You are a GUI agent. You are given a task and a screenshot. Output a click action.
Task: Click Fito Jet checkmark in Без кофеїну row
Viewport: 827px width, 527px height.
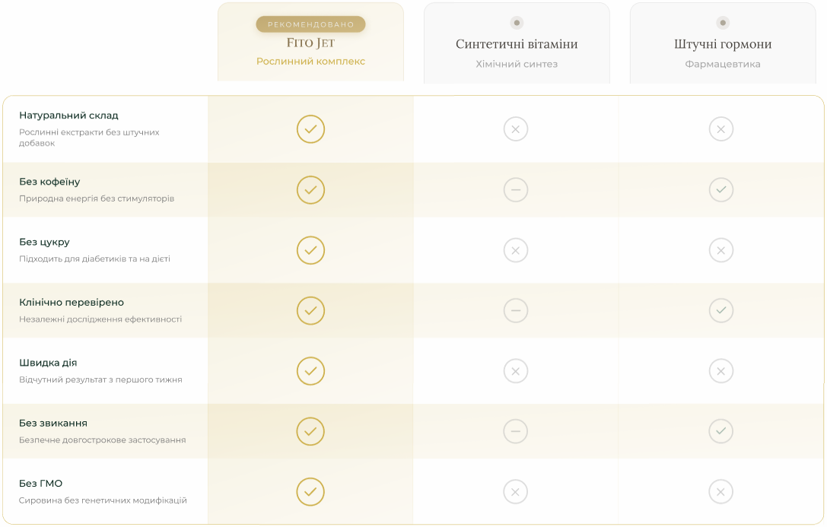click(310, 189)
